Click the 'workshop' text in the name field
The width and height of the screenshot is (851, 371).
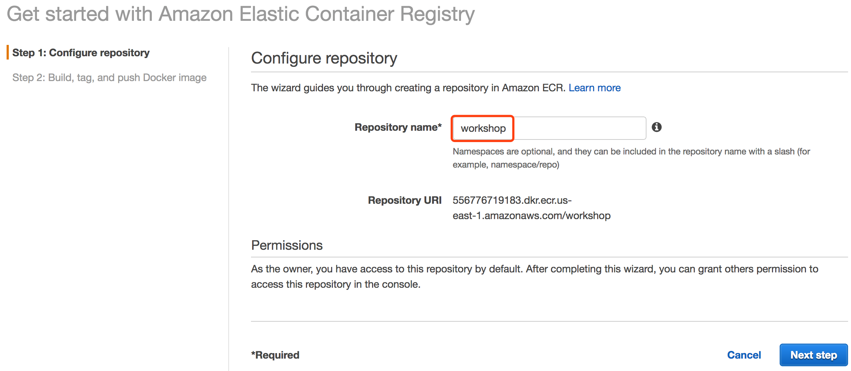pyautogui.click(x=483, y=129)
